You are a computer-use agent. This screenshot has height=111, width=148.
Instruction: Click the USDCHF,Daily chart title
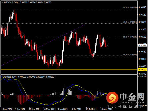pyautogui.click(x=11, y=2)
